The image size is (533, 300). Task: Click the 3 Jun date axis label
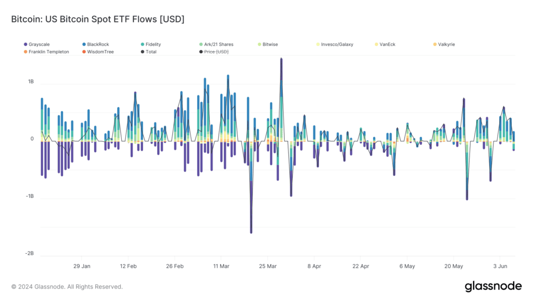point(500,266)
